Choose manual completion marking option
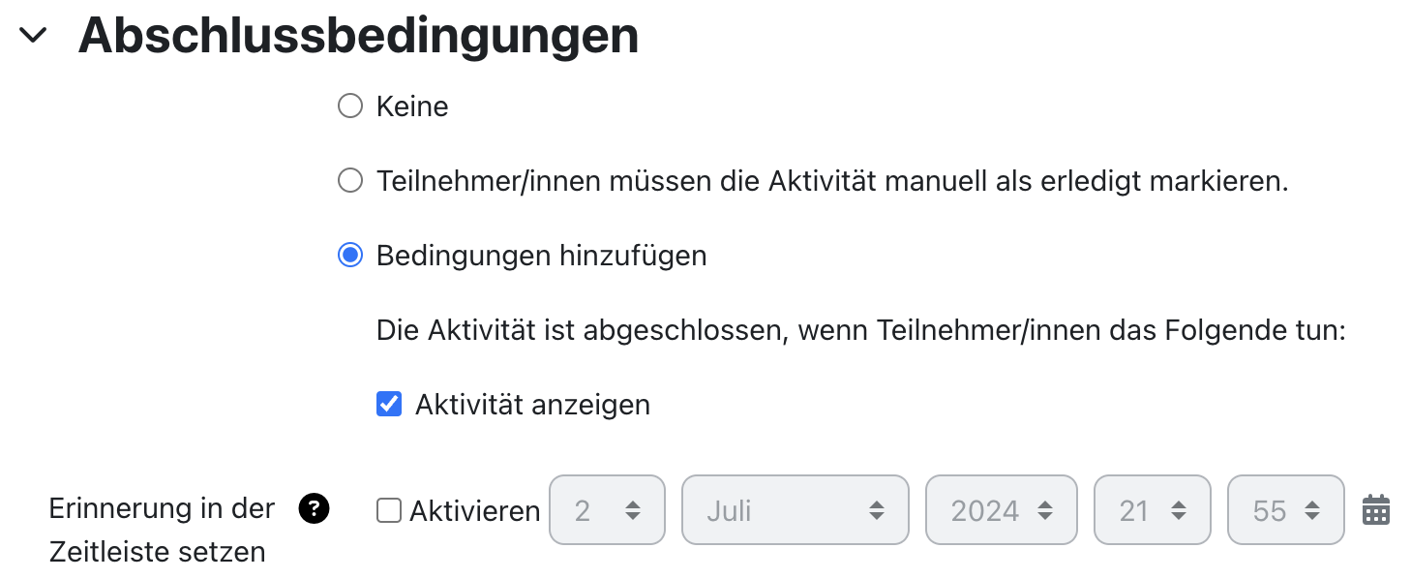The width and height of the screenshot is (1411, 579). pos(349,180)
